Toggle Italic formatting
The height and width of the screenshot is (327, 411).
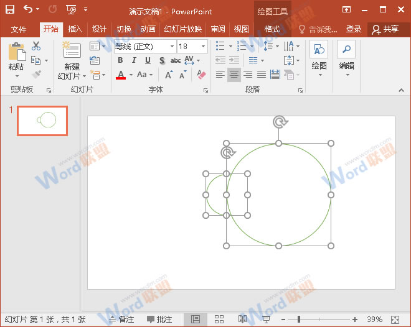pos(134,60)
